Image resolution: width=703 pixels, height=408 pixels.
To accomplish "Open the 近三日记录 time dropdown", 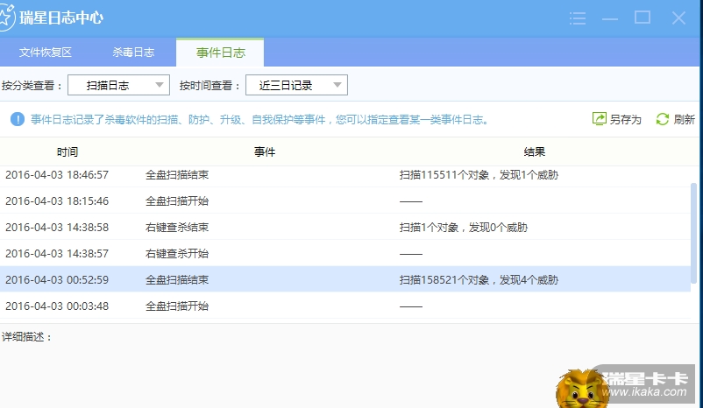I will pyautogui.click(x=297, y=85).
